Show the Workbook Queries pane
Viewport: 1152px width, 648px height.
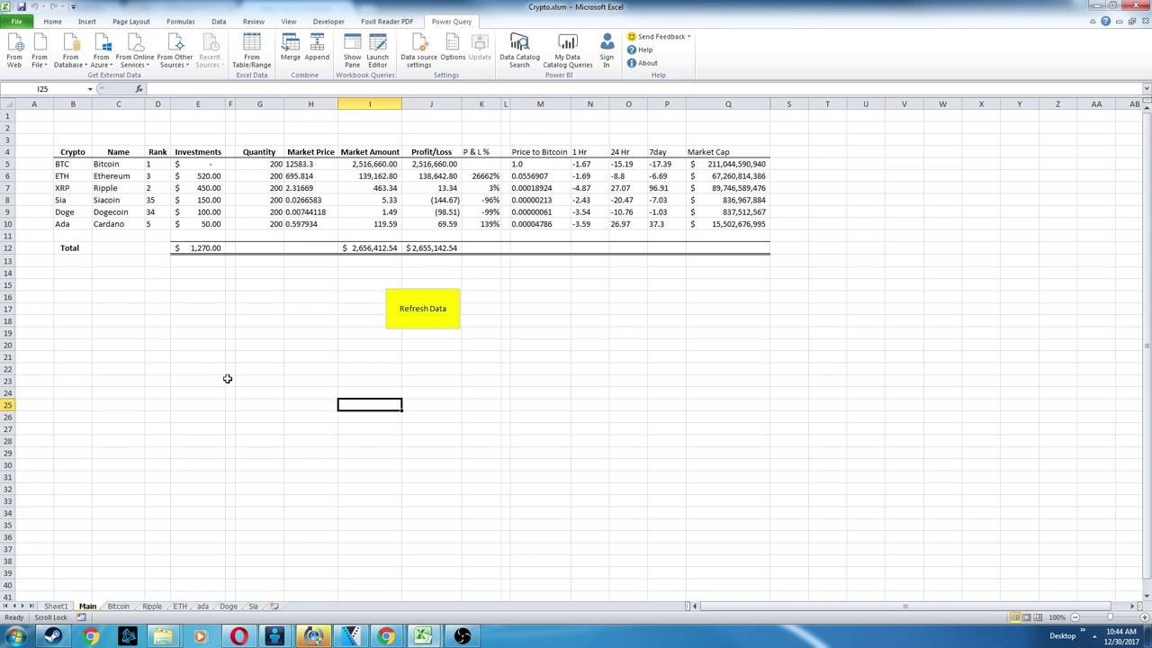352,50
